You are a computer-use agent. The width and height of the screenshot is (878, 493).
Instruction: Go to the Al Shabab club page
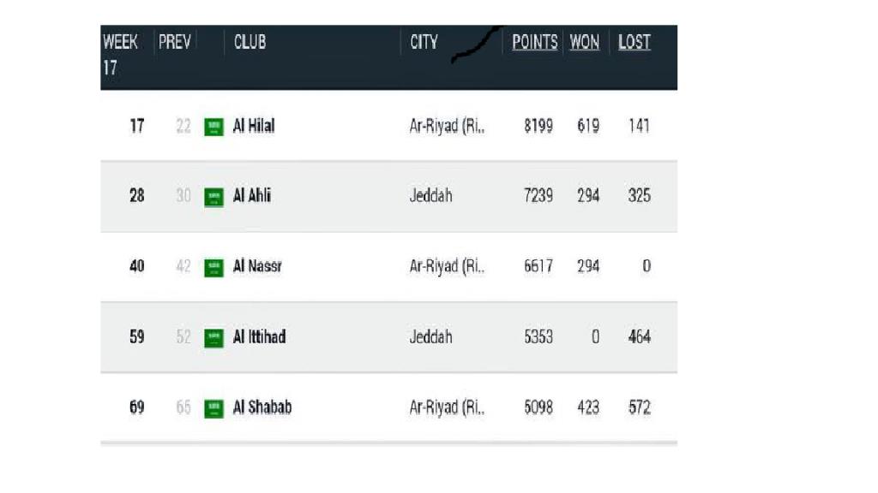262,407
